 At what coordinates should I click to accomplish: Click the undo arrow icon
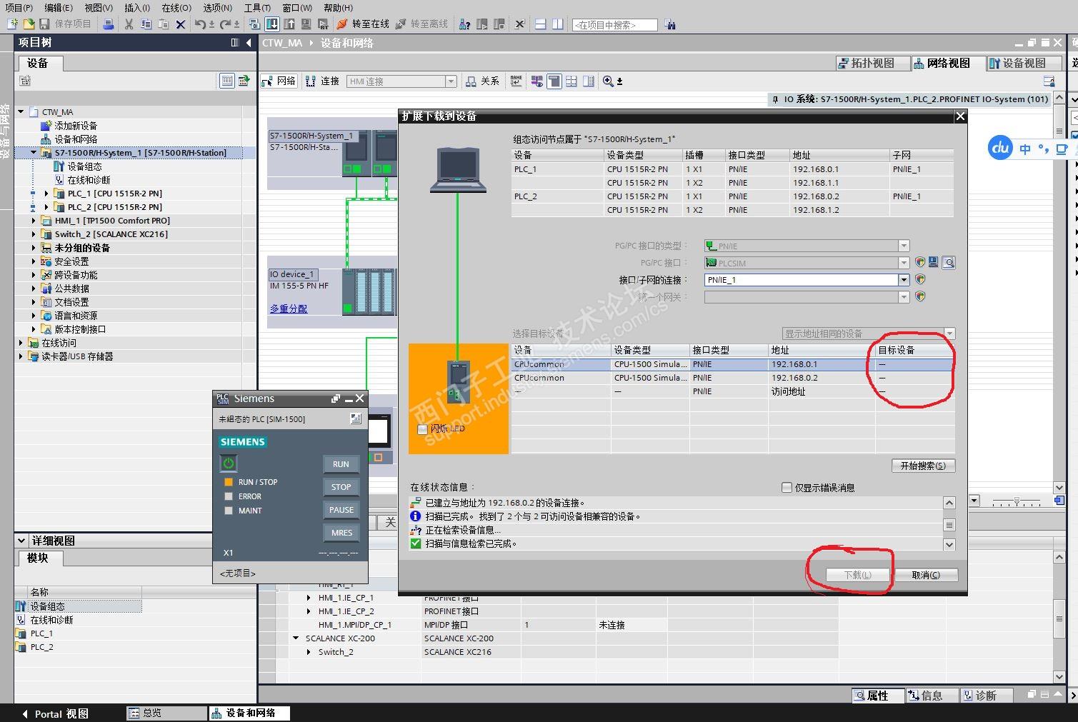(x=200, y=24)
